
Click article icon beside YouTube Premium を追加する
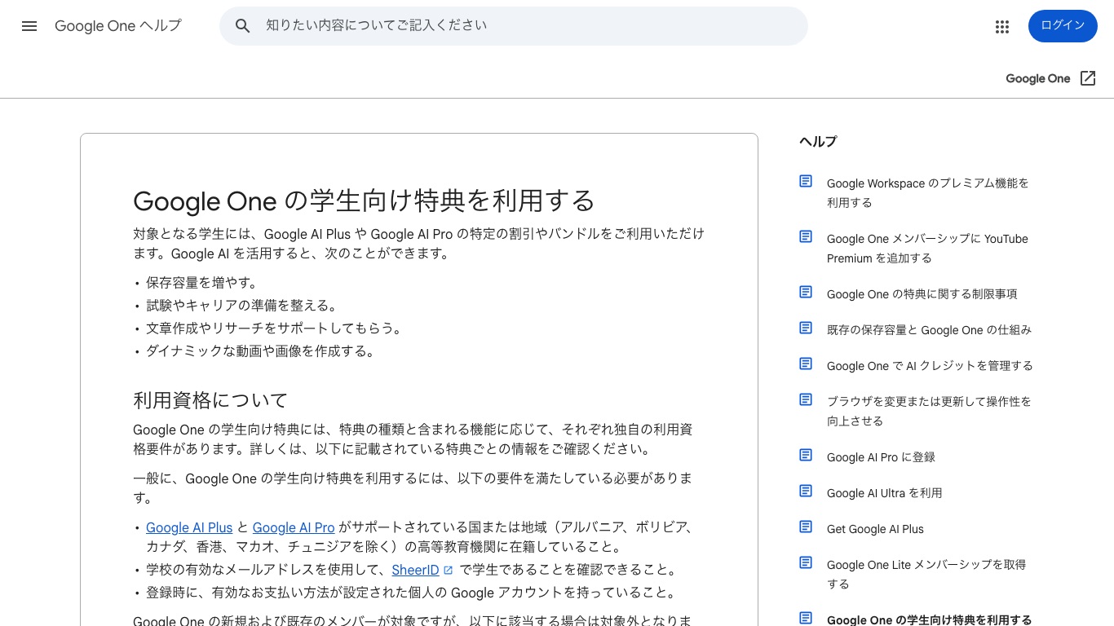(x=806, y=237)
